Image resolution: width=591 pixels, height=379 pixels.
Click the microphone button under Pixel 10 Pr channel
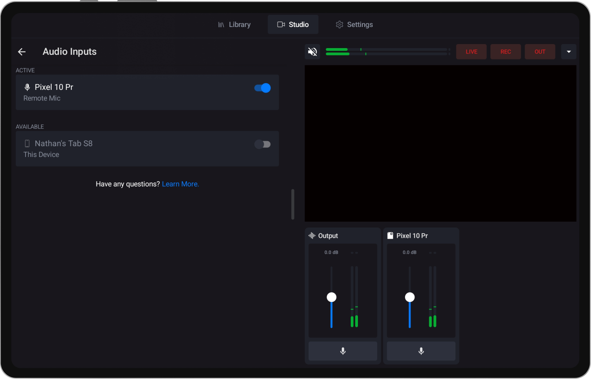click(421, 351)
